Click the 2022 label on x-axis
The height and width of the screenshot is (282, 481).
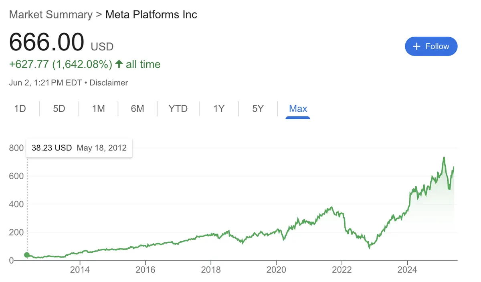(x=342, y=270)
